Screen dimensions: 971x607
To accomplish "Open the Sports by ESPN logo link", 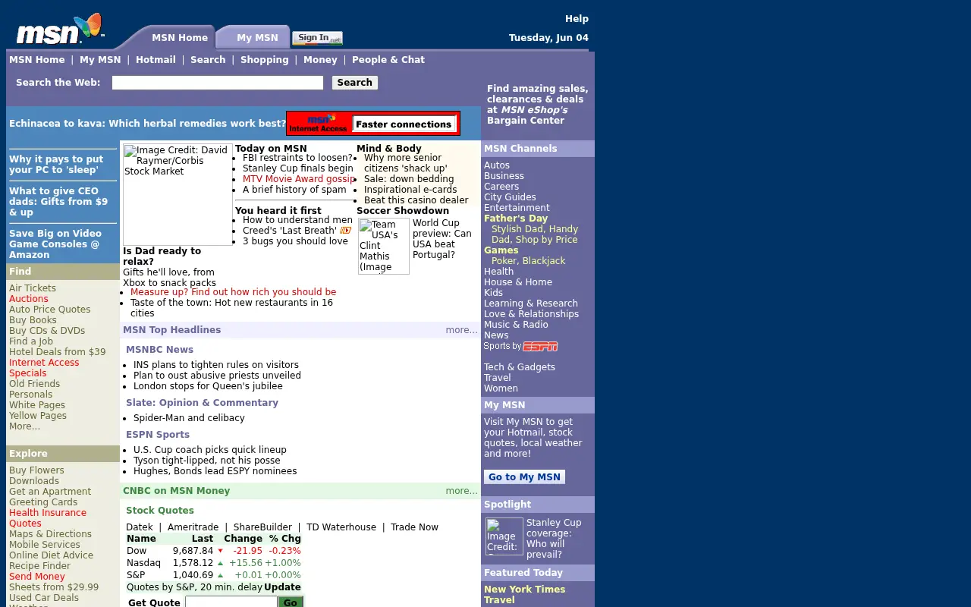I will [x=520, y=346].
